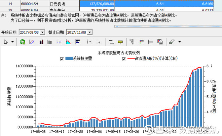This screenshot has width=222, height=136.
Task: Click the vertical axis fit icon
Action: [99, 42]
